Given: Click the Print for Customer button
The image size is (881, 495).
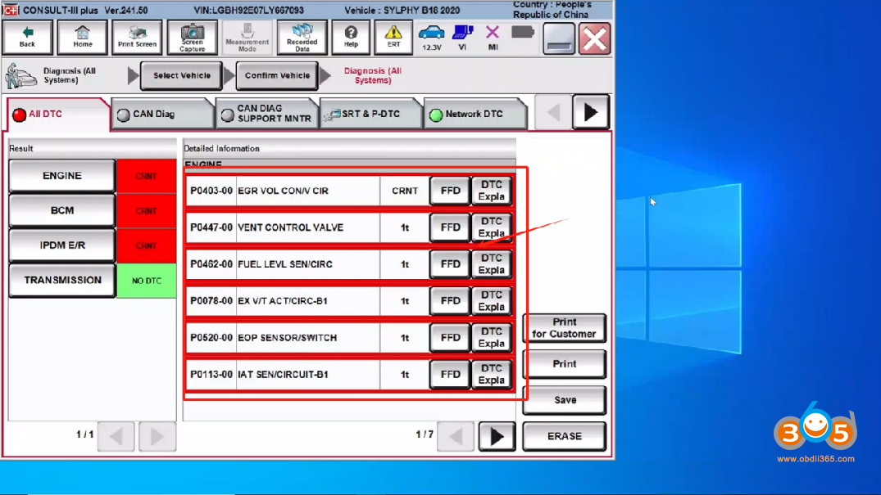Looking at the screenshot, I should tap(564, 328).
